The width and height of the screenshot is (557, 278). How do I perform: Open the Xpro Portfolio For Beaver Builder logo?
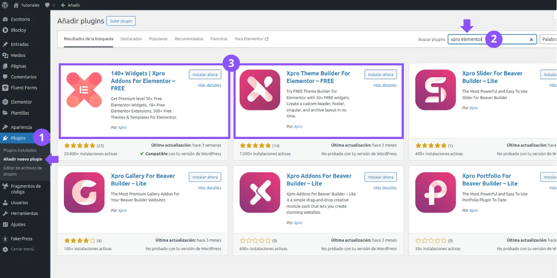pos(436,192)
